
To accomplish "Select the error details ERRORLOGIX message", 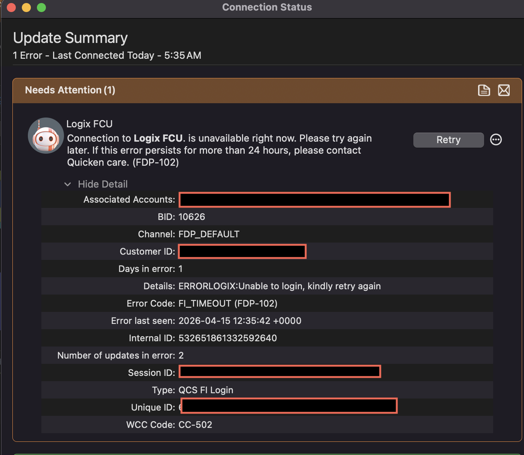I will 279,286.
